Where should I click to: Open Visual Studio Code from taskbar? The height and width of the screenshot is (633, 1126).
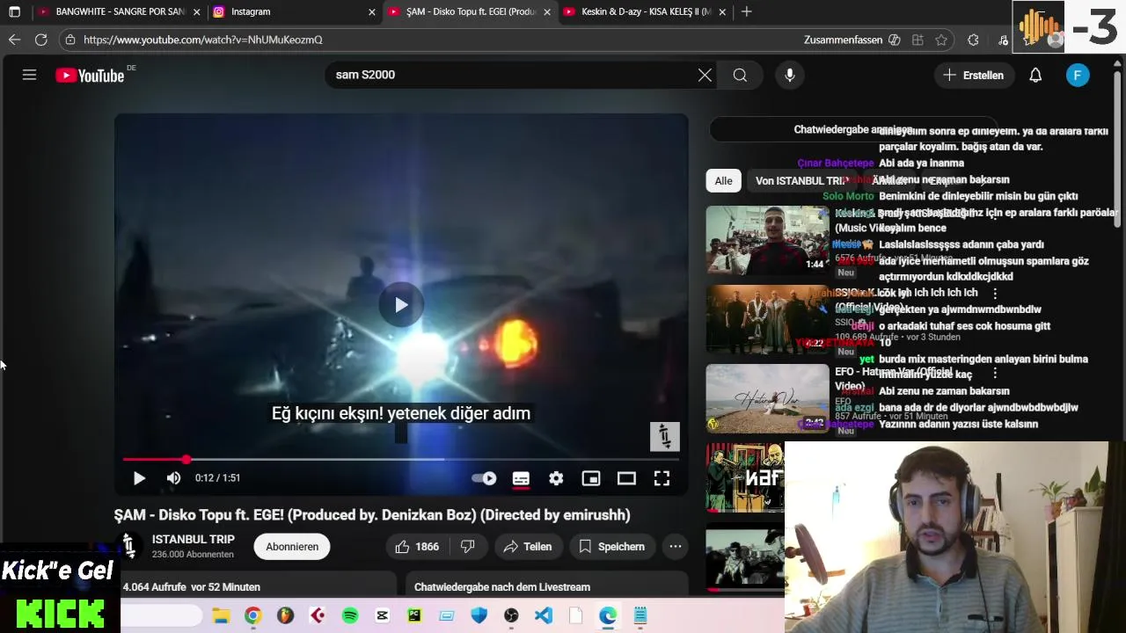click(544, 616)
